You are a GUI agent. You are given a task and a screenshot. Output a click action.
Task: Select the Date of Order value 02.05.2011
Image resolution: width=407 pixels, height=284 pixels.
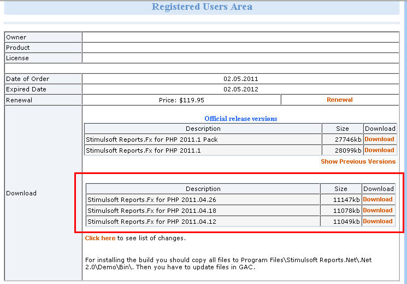[x=241, y=79]
